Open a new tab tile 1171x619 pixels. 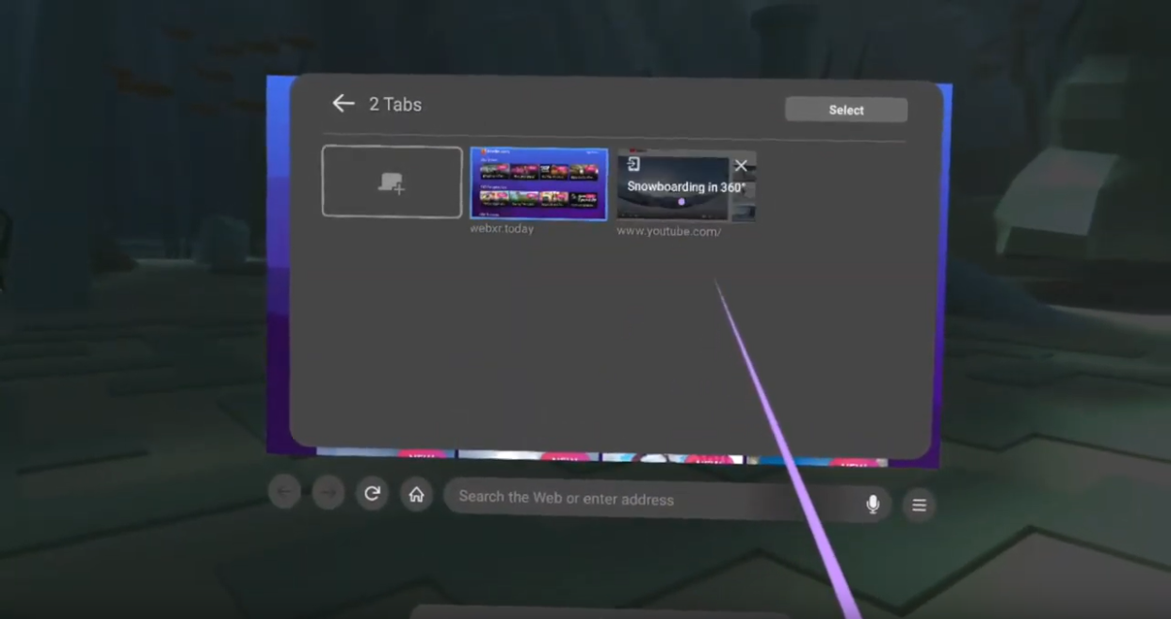click(x=392, y=182)
